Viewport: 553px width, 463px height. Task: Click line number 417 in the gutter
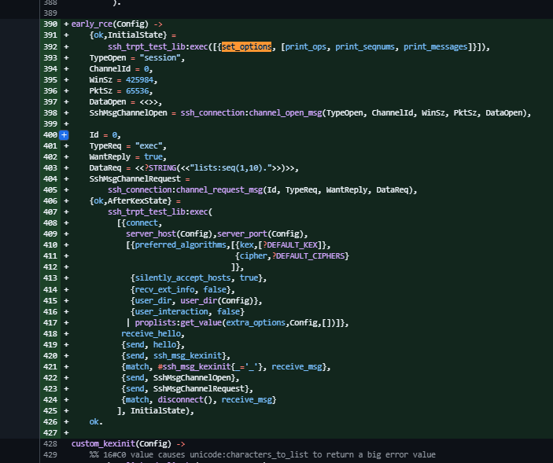50,323
